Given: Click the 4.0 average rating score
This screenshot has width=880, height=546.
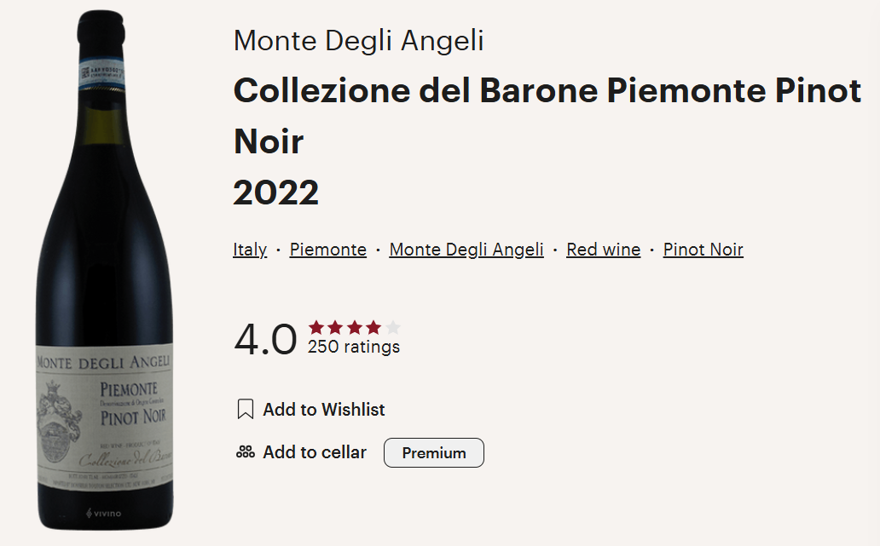Looking at the screenshot, I should pos(265,338).
